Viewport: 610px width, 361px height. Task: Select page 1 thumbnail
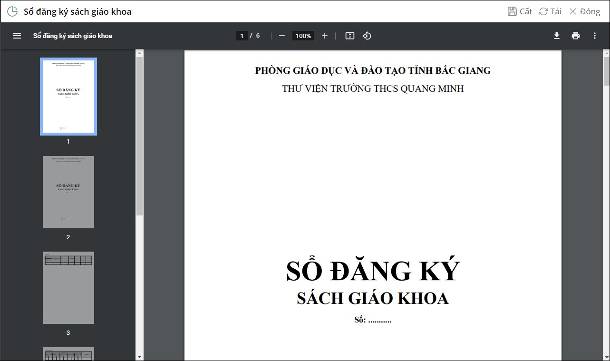[x=68, y=97]
